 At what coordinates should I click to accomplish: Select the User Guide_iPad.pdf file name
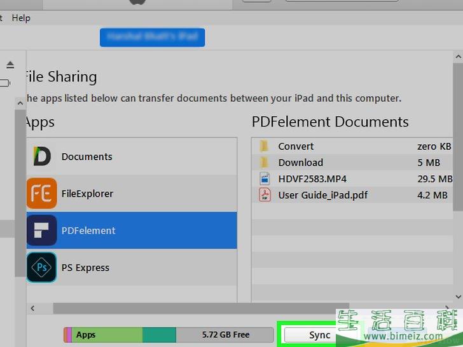(x=323, y=195)
